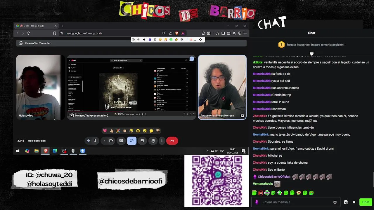Select the HolasoyTed video tile
Screen dimensions: 374x210
[40, 87]
